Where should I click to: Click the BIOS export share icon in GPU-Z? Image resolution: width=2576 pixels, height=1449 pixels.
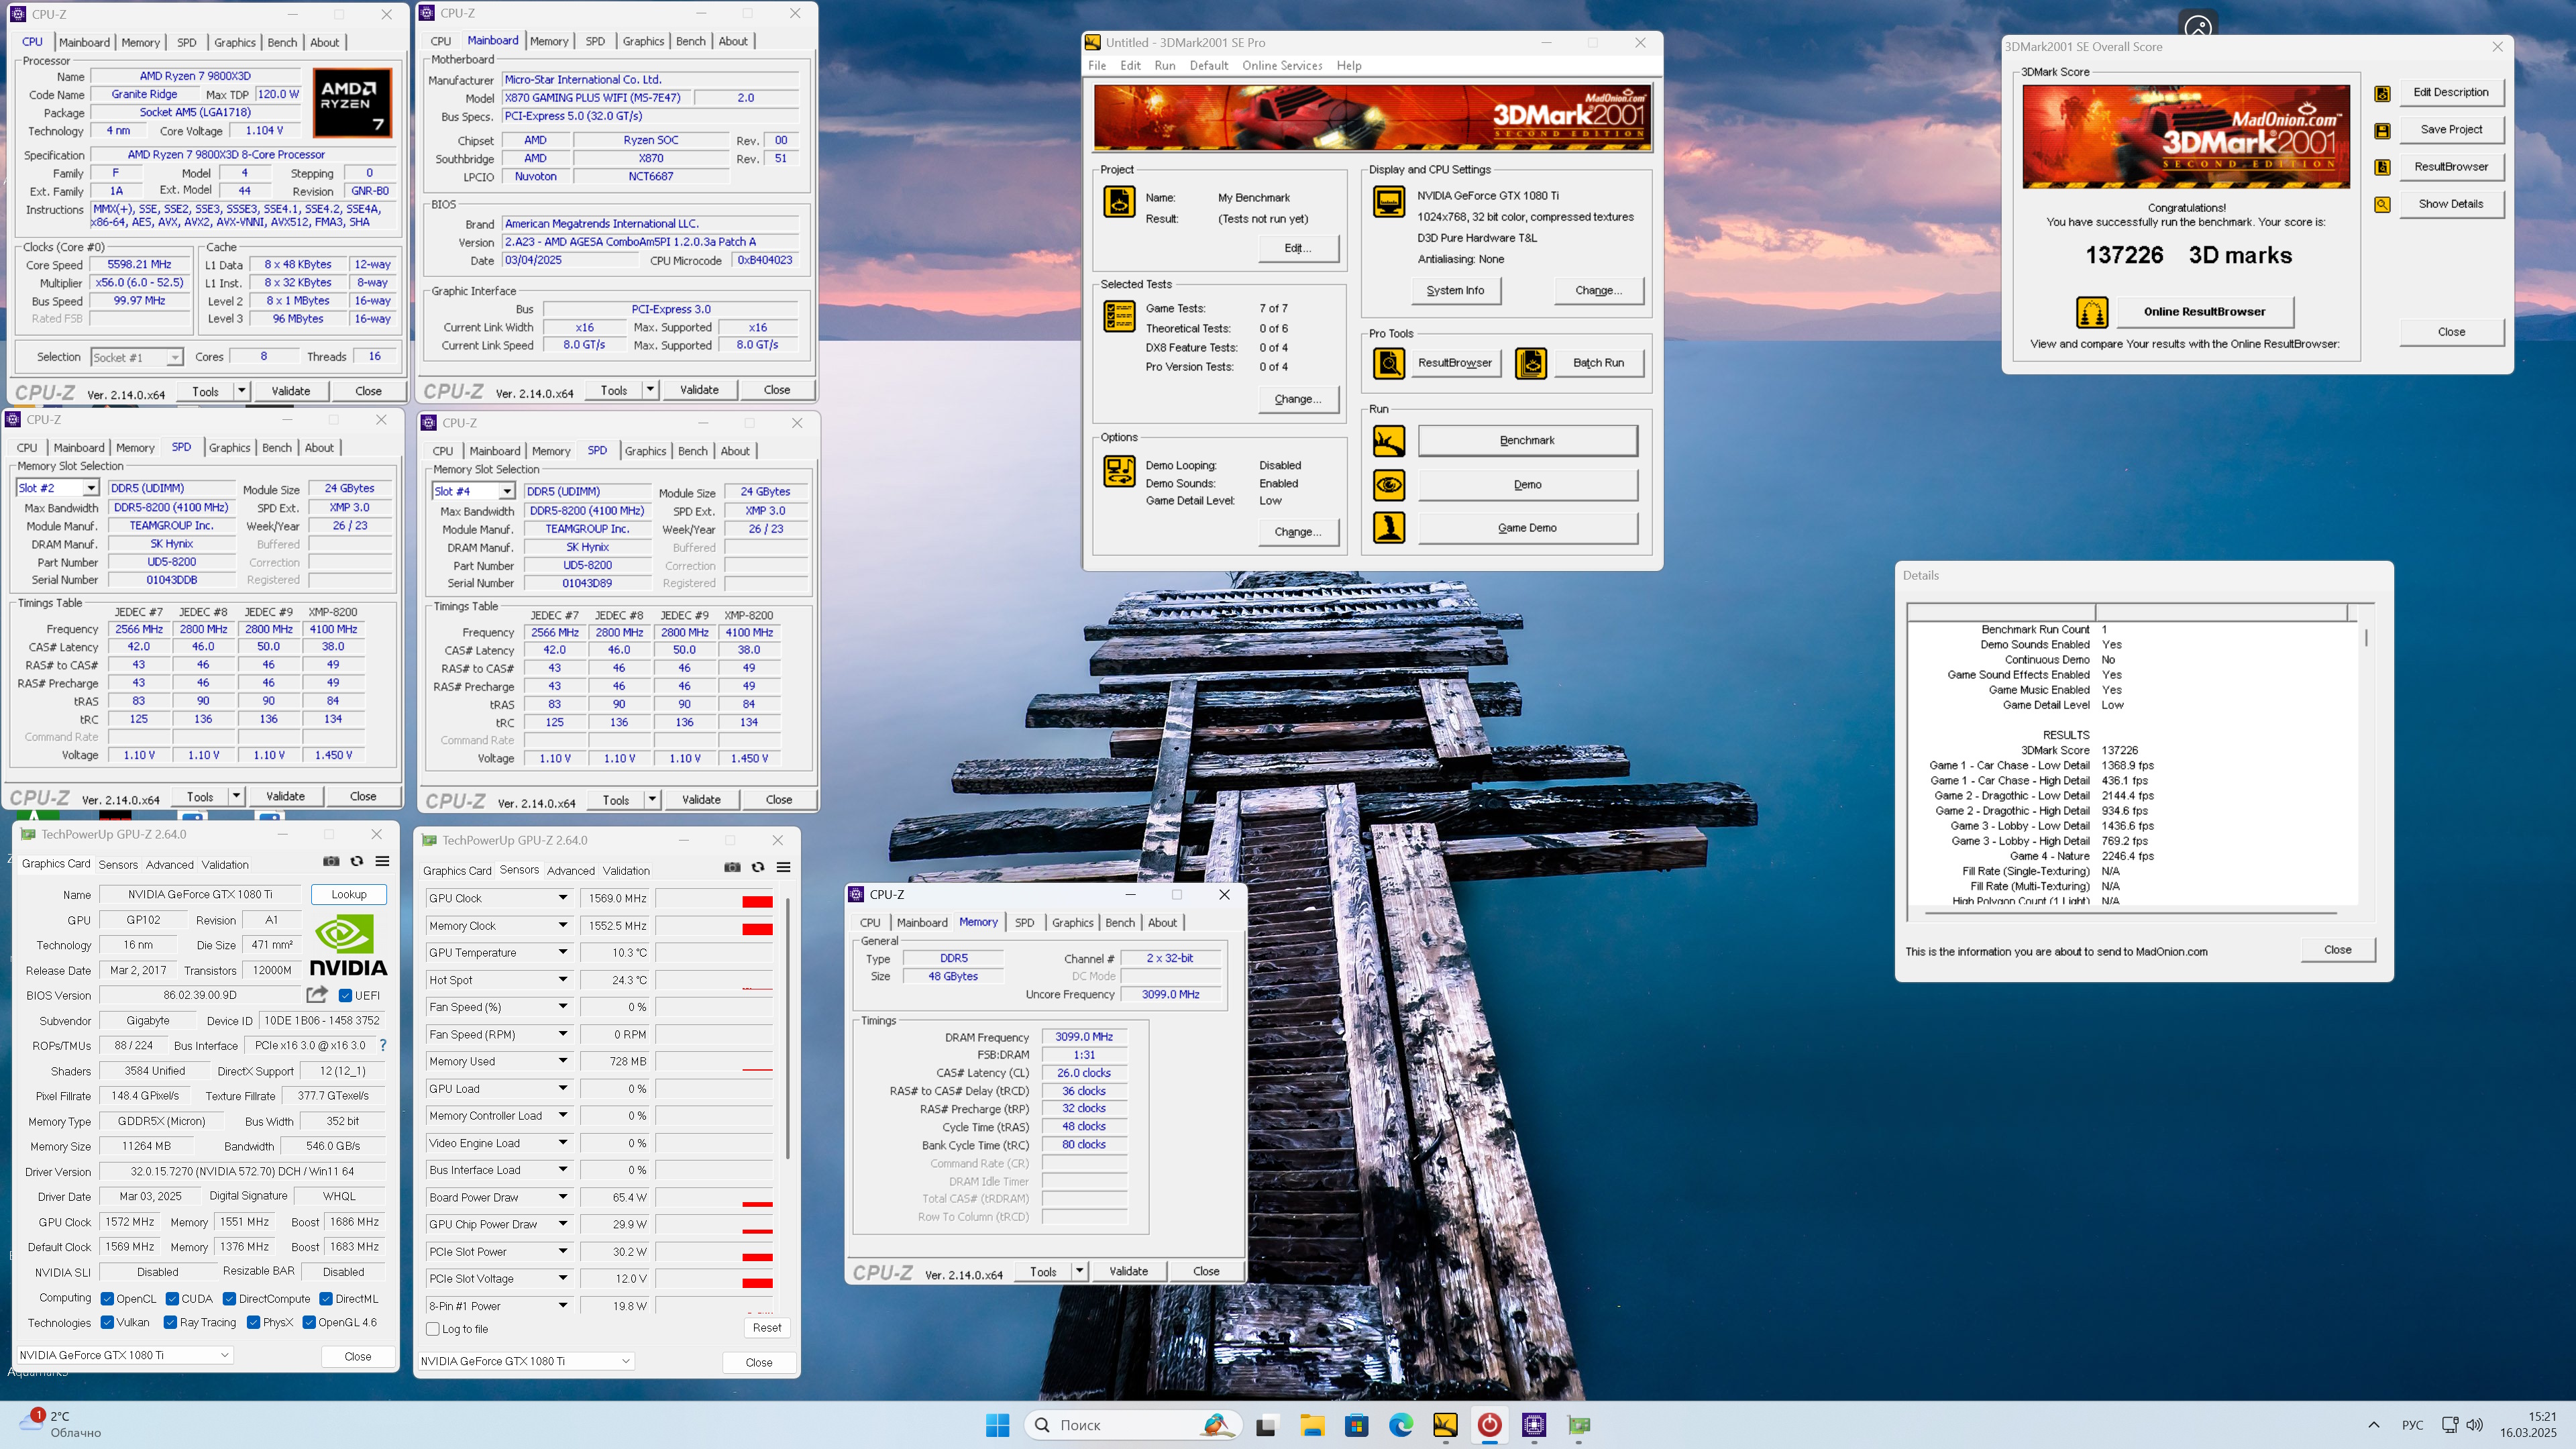(317, 994)
